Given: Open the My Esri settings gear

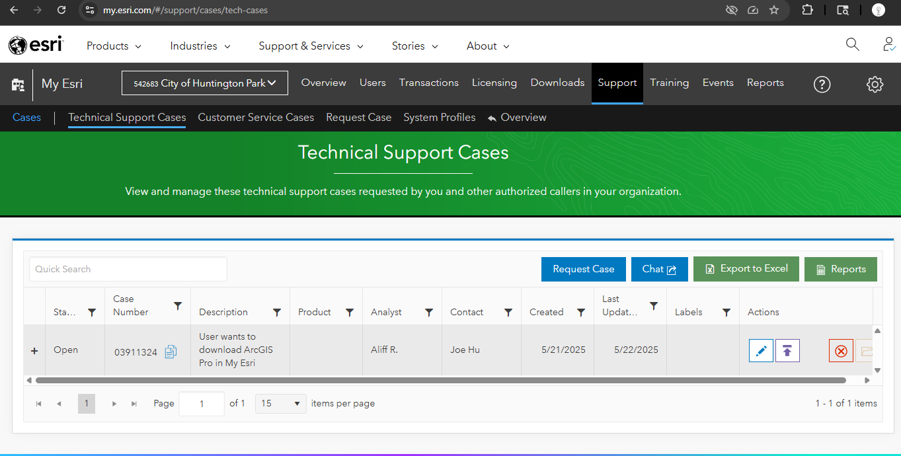Looking at the screenshot, I should pos(875,84).
